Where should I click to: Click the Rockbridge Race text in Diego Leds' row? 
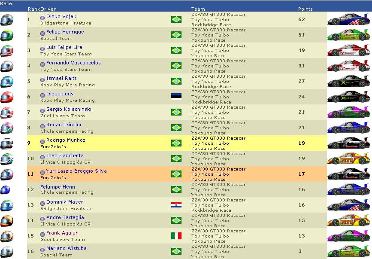point(211,102)
